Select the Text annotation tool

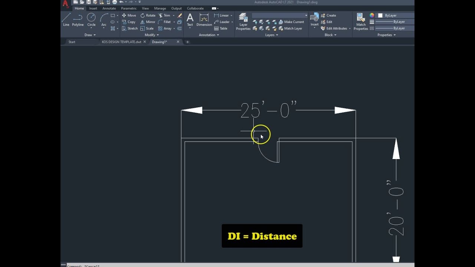coord(190,20)
